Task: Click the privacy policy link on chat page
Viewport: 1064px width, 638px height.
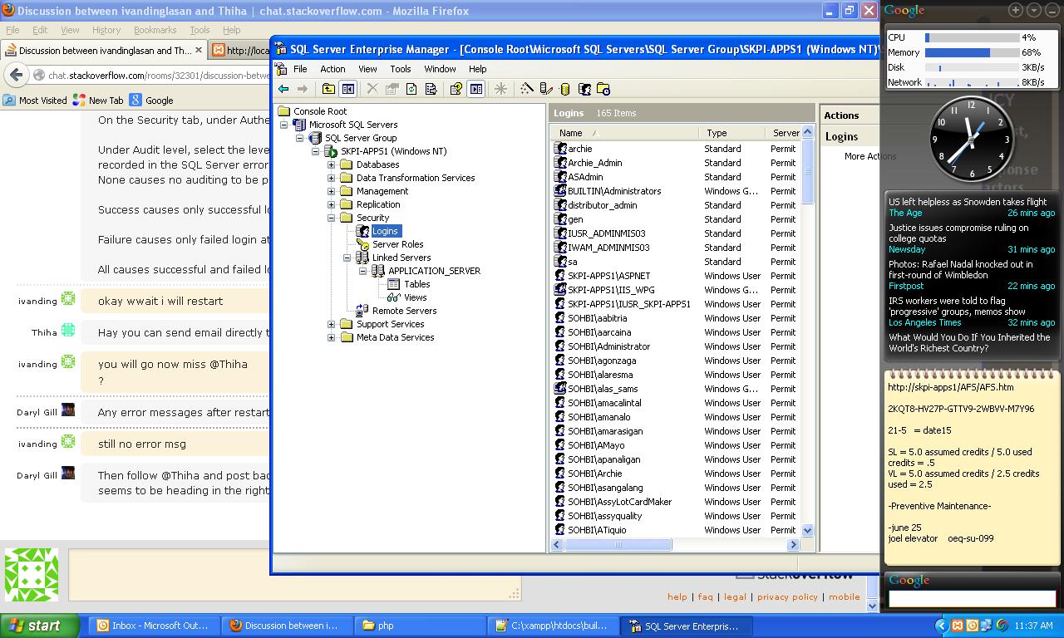Action: pyautogui.click(x=788, y=596)
